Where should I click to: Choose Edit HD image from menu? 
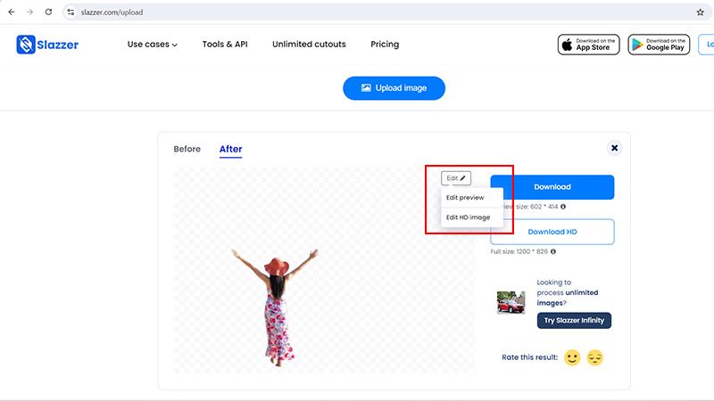tap(472, 217)
